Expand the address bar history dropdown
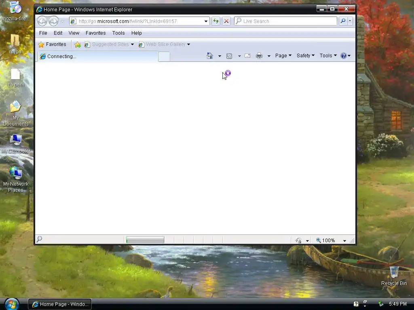The image size is (414, 310). coord(206,21)
